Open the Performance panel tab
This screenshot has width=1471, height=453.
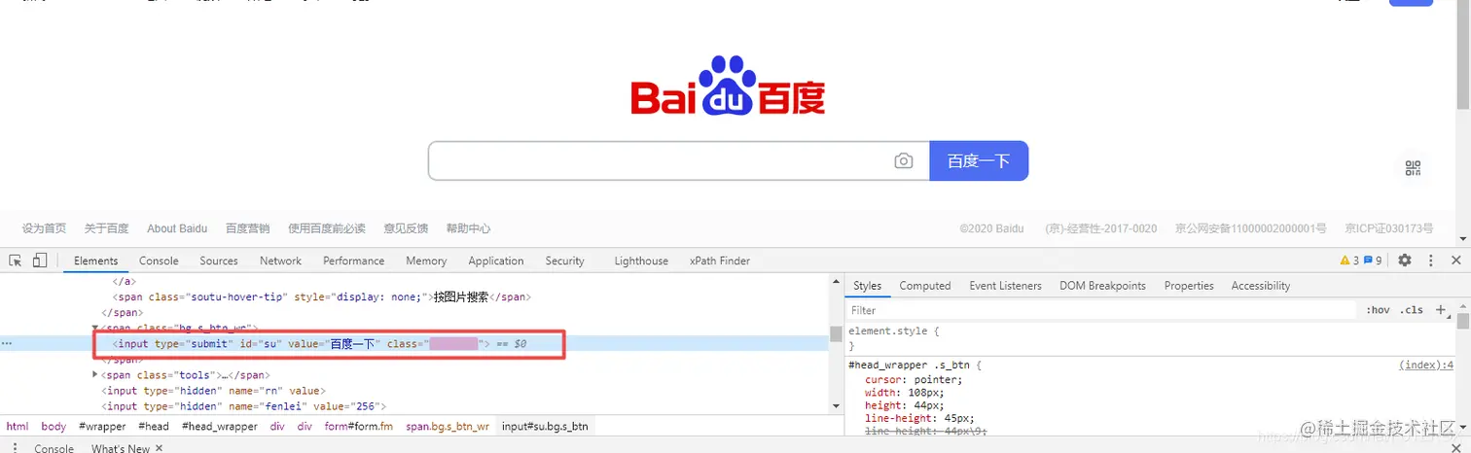tap(354, 261)
